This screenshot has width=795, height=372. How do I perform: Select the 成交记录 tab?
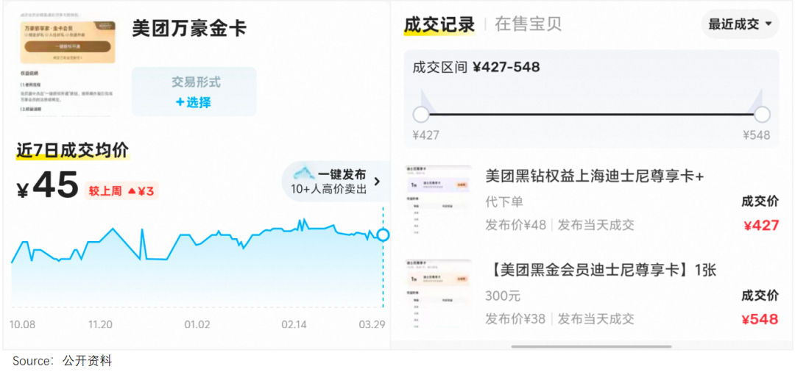[x=439, y=24]
